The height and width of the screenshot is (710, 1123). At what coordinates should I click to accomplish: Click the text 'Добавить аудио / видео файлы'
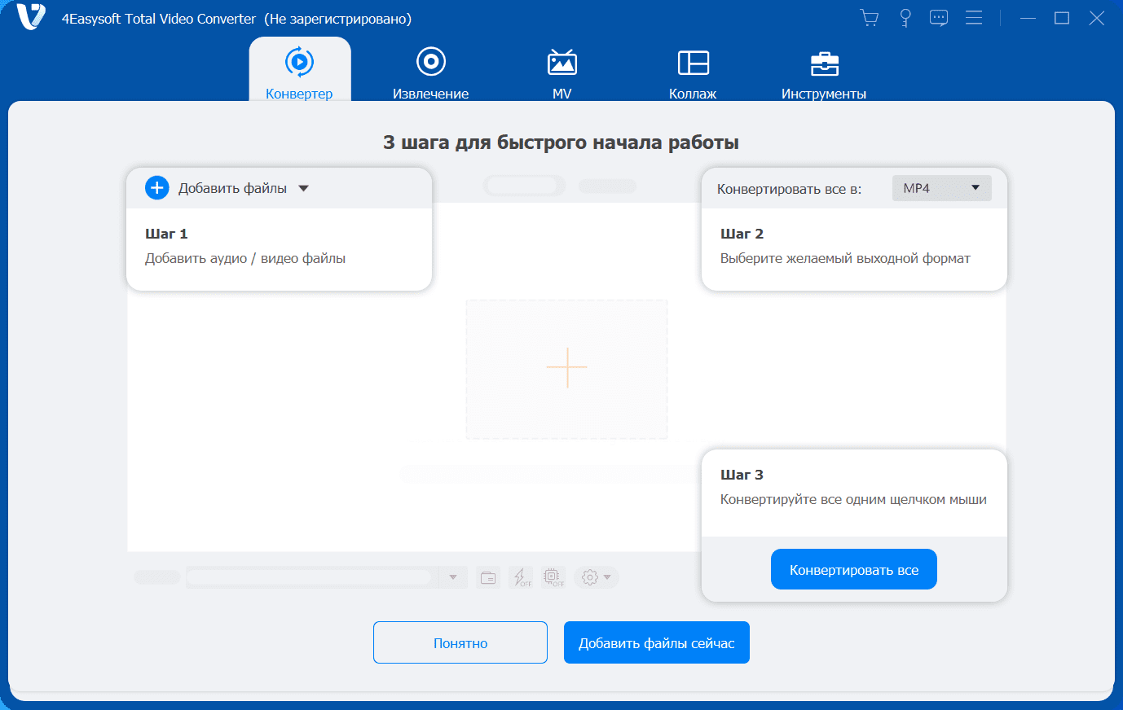pos(245,258)
